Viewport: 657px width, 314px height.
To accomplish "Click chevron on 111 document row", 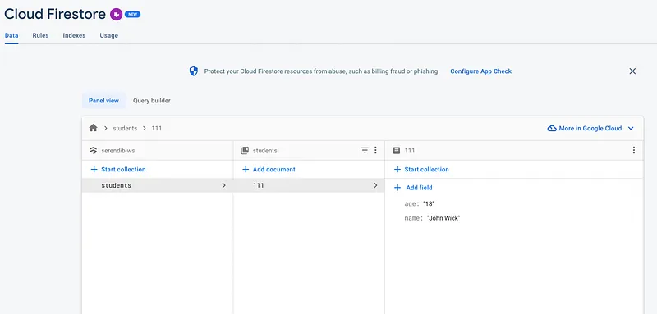I will click(375, 185).
